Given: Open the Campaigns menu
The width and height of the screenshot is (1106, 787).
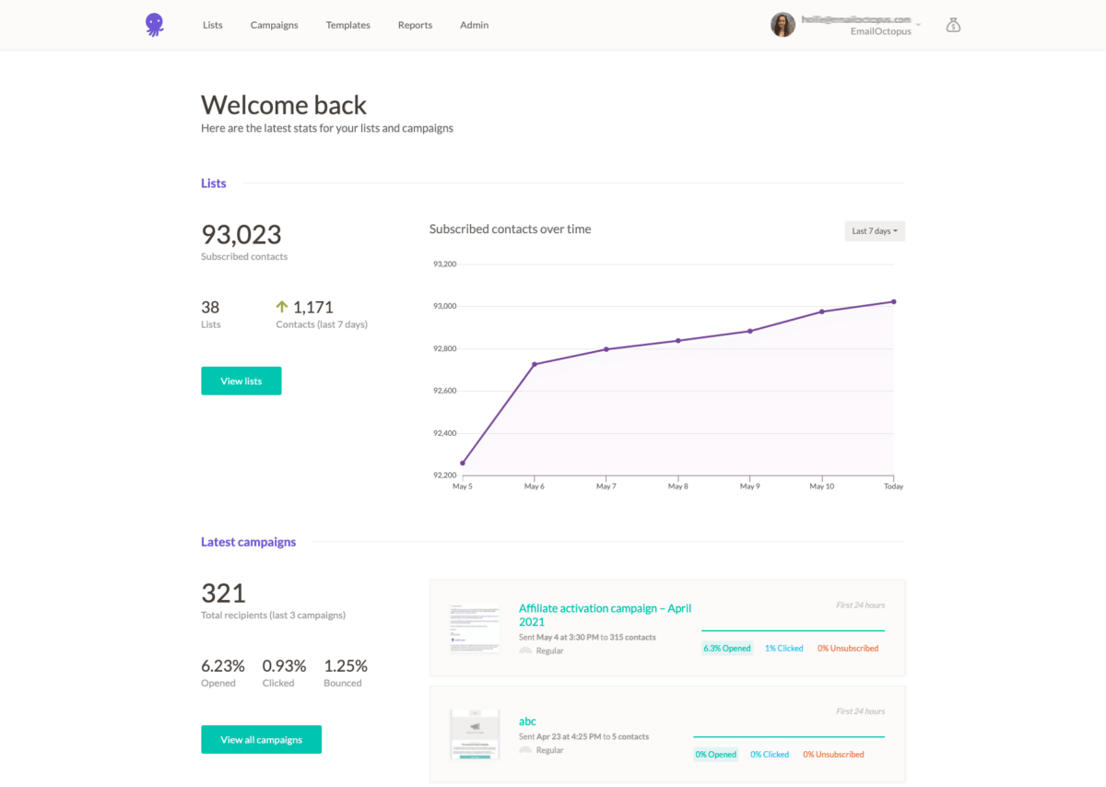Looking at the screenshot, I should [274, 25].
